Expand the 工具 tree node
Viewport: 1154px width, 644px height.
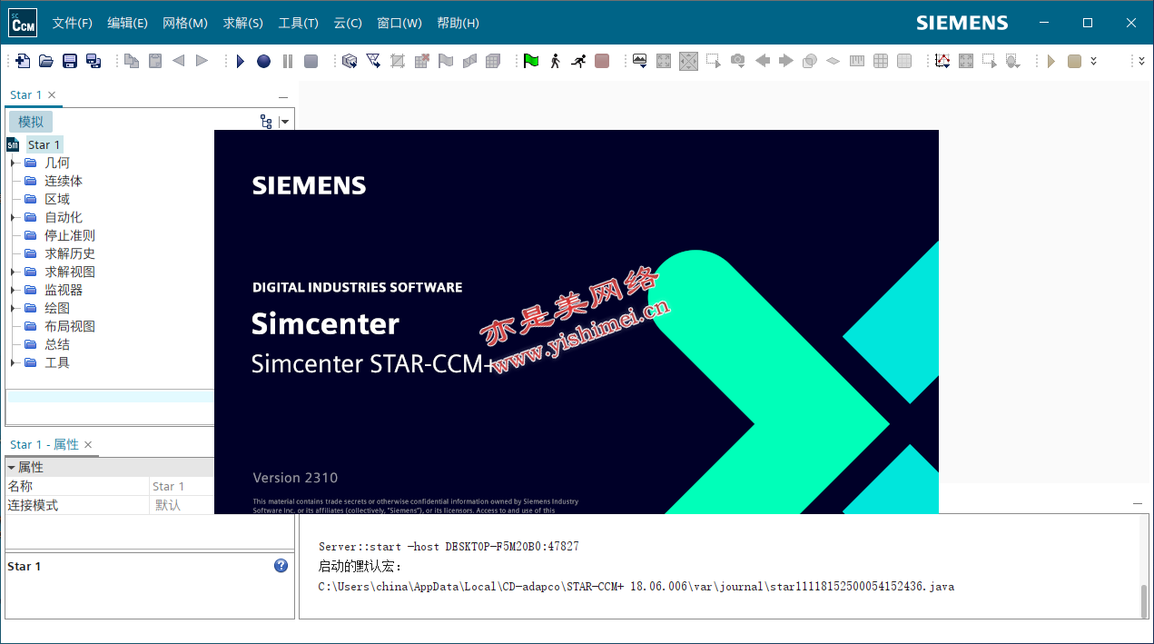(13, 362)
